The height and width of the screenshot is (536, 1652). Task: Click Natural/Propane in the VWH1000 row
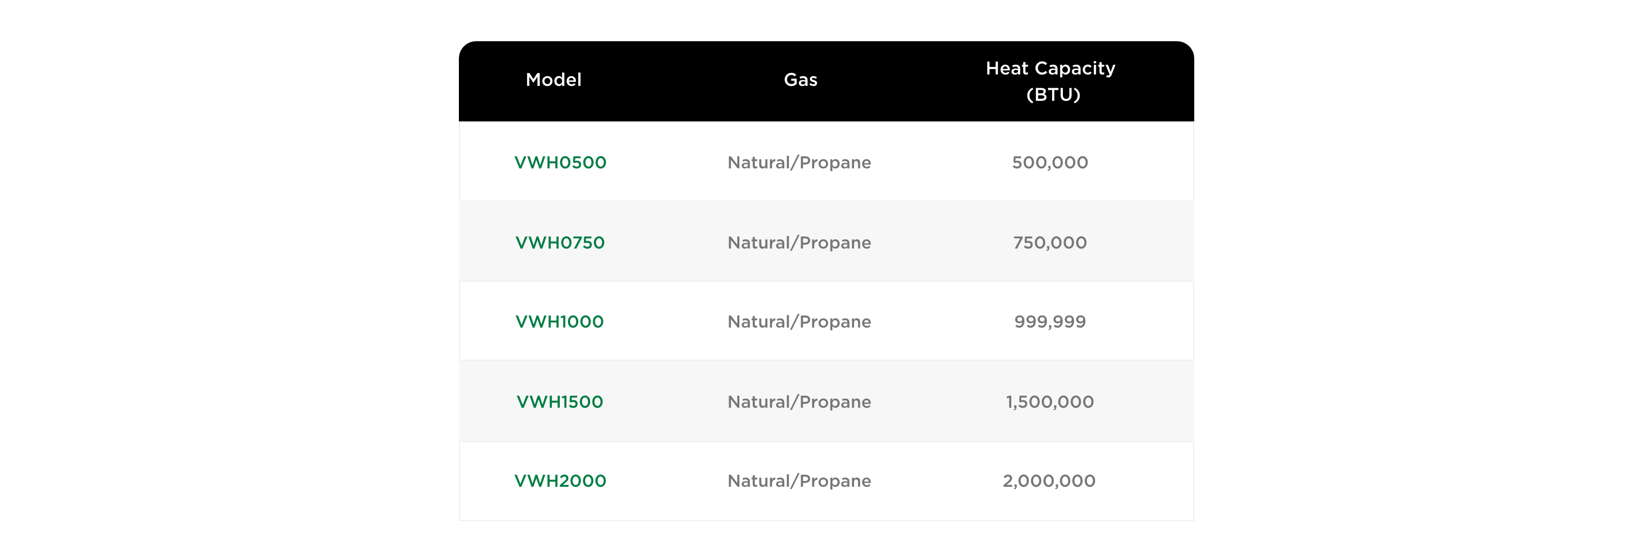point(799,321)
